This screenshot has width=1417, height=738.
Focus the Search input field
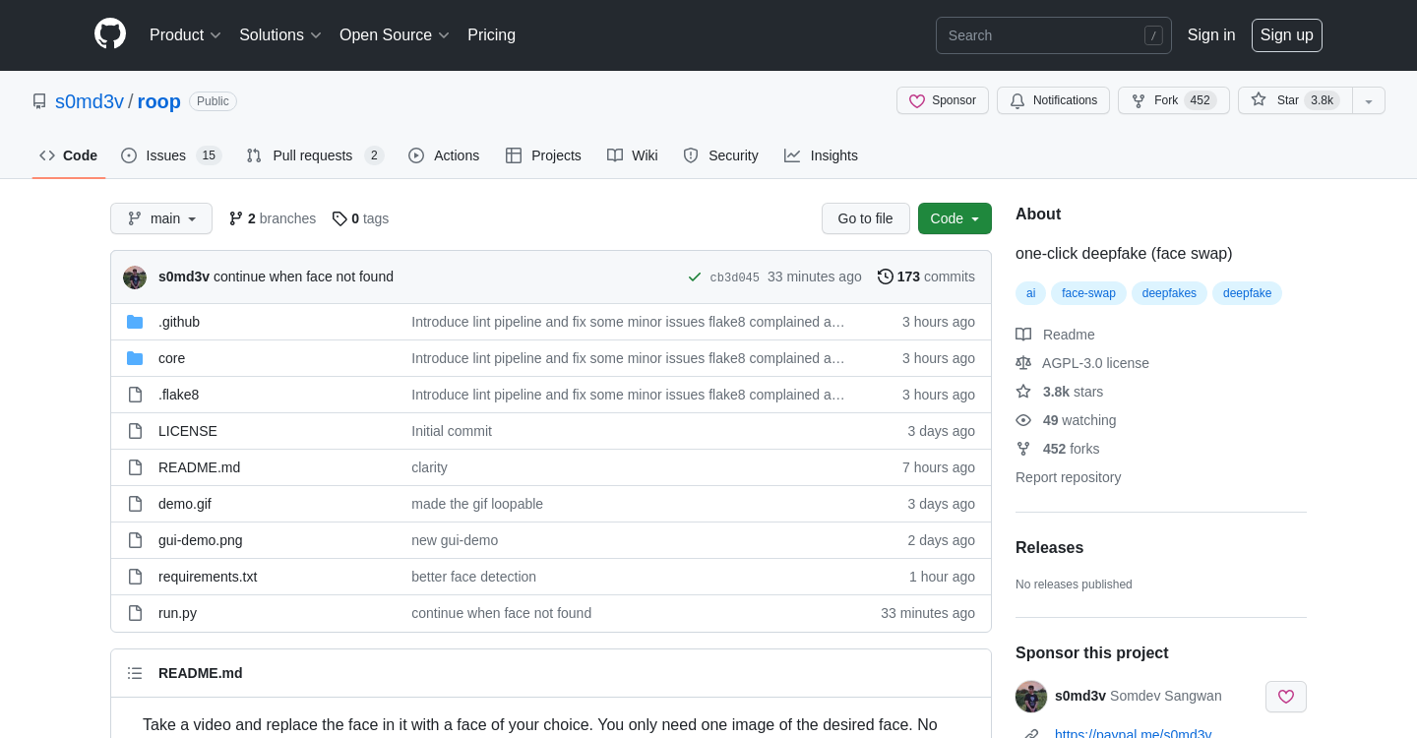[1053, 35]
